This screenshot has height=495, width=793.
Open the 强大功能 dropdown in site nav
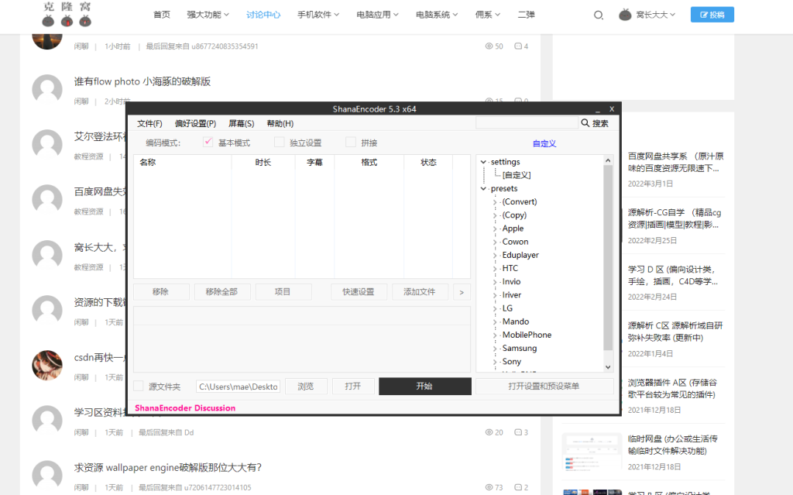208,15
